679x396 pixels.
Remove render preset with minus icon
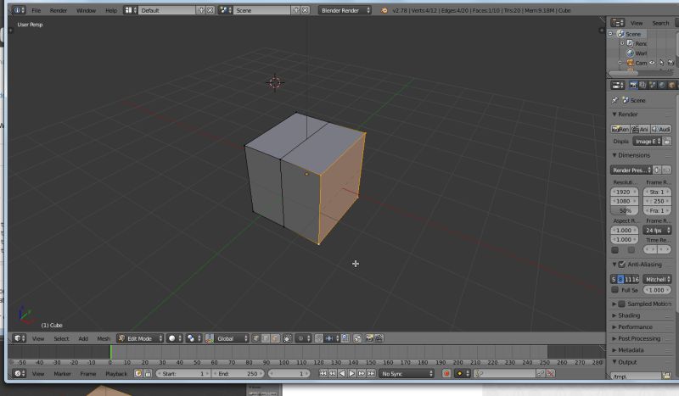coord(666,170)
